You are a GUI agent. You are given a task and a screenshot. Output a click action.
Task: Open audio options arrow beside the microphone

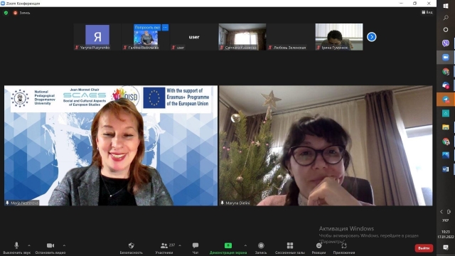(x=29, y=245)
